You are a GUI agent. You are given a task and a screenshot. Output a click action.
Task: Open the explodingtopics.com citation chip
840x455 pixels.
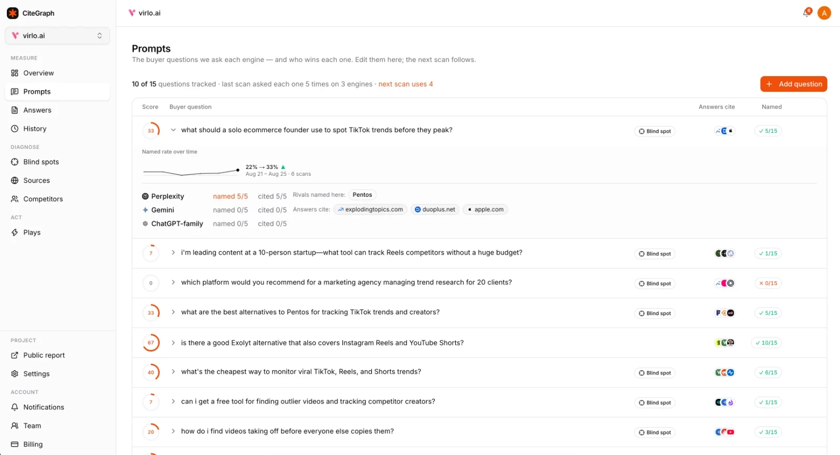(x=370, y=209)
